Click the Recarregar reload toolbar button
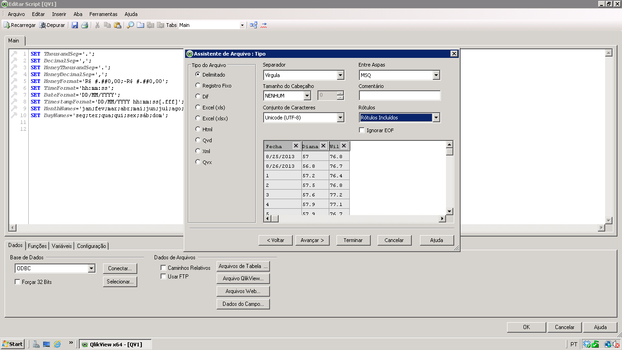Viewport: 622px width, 350px height. click(x=19, y=25)
